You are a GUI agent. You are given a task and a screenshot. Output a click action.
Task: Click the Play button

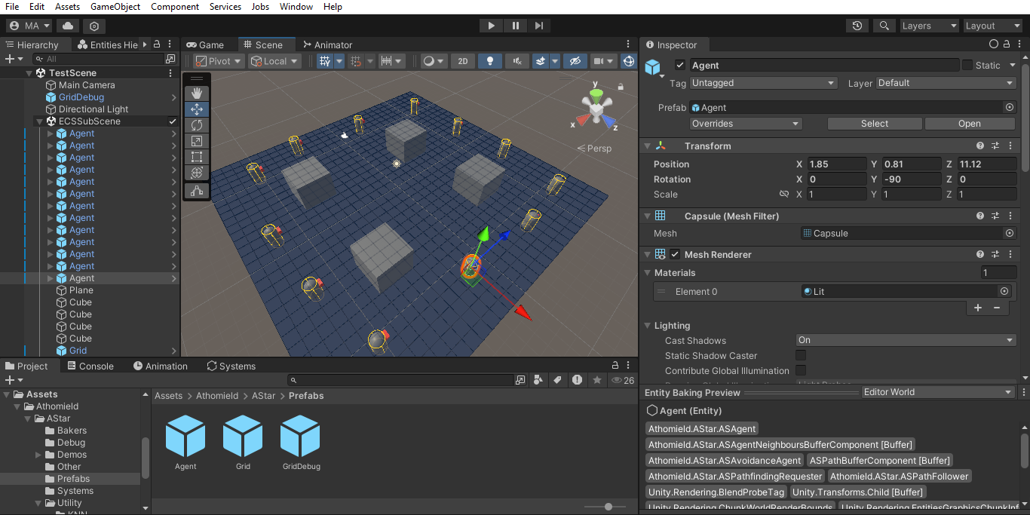pyautogui.click(x=491, y=26)
